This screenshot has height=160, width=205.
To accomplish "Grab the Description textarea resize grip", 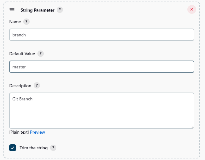I will pyautogui.click(x=192, y=126).
